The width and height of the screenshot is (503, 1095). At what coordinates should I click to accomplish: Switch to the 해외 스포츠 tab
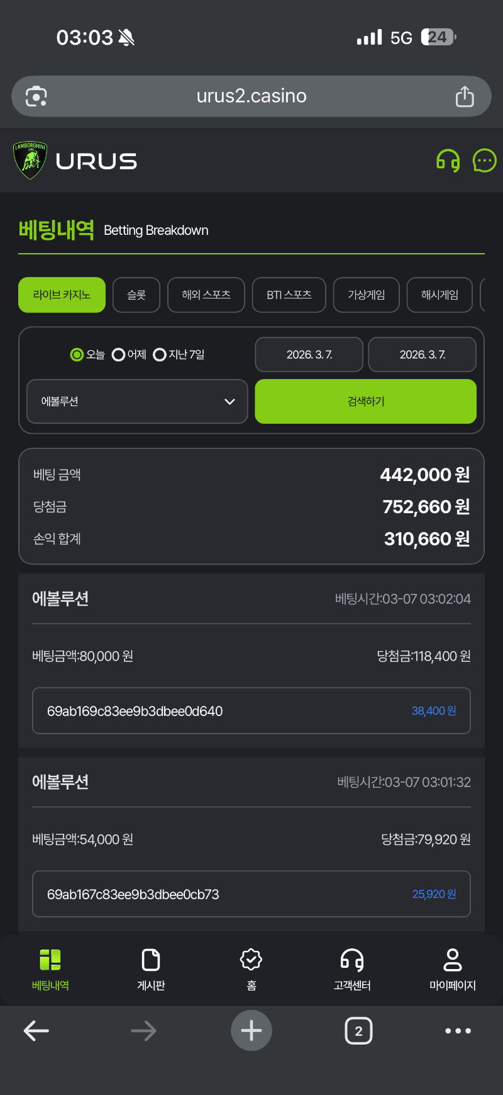206,295
